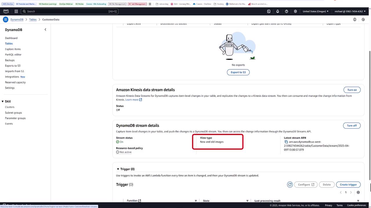The image size is (371, 208).
Task: Sort triggers by Function column
Action: coord(196,201)
